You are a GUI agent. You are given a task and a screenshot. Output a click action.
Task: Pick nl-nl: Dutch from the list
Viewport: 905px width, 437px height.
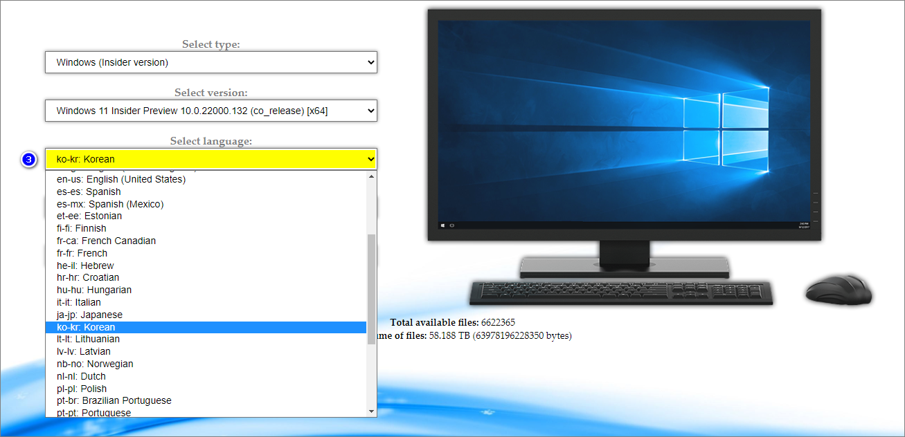(206, 376)
